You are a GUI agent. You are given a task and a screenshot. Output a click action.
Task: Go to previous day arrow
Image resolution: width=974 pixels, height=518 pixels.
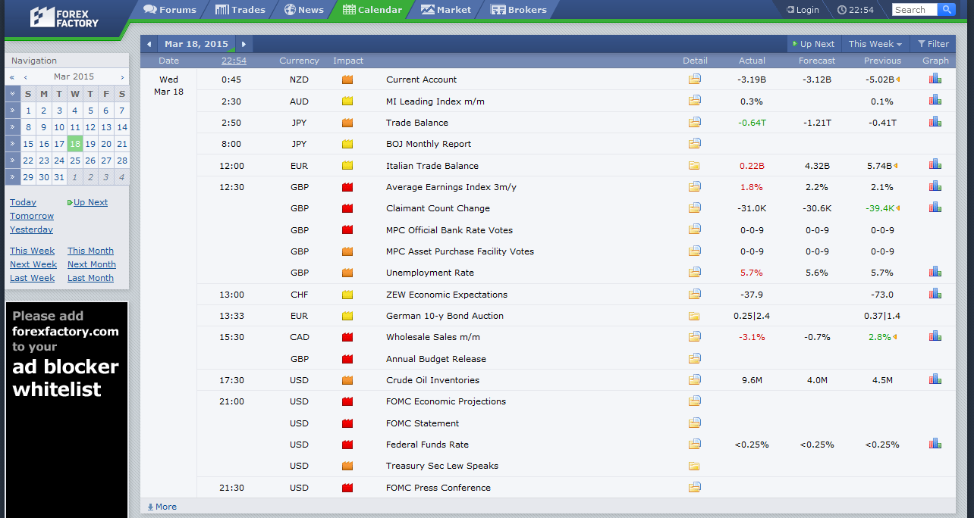coord(149,44)
